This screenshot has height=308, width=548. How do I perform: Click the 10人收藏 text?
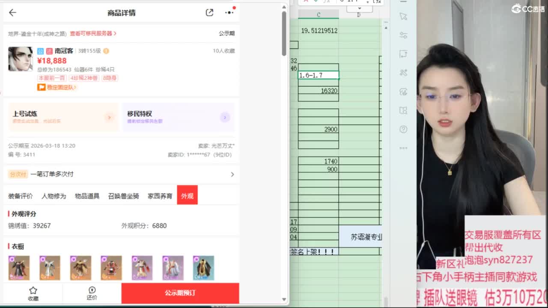[223, 51]
